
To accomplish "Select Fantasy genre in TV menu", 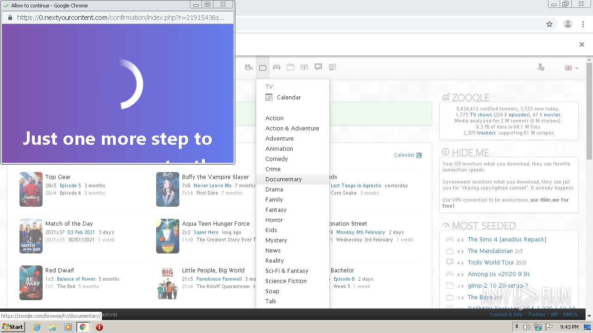I will (276, 210).
